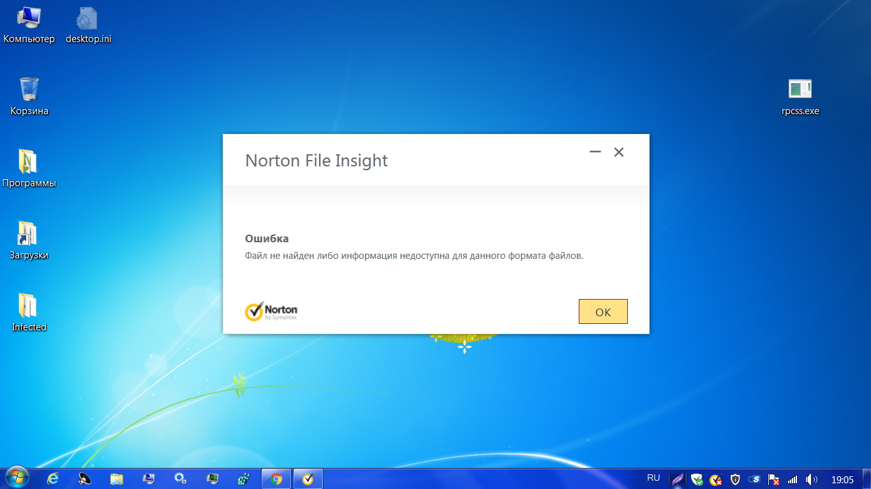This screenshot has width=871, height=489.
Task: Open the network signal tray icon
Action: 793,479
